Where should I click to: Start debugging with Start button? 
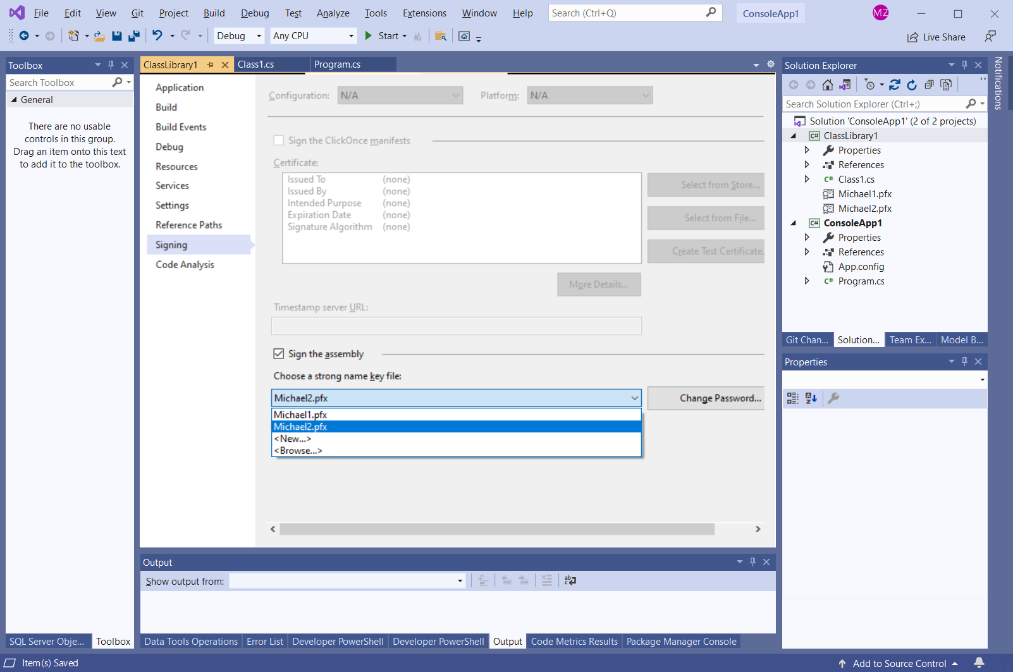point(382,36)
